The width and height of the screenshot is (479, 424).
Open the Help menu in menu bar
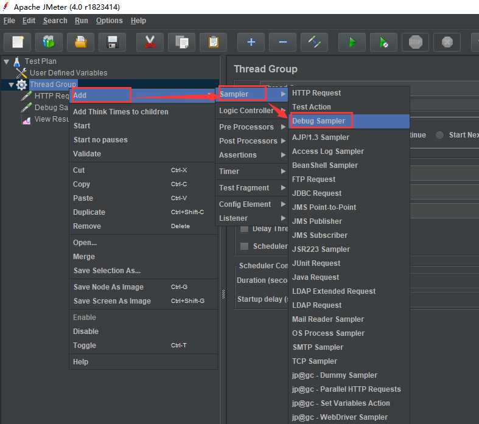[138, 21]
